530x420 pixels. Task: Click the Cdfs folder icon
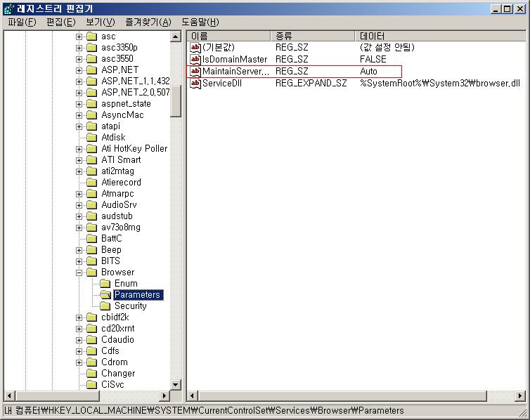tap(91, 351)
